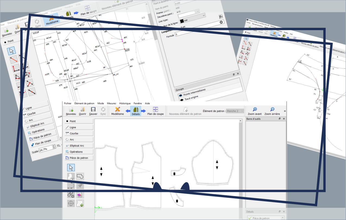Open the Fenêtre menu in the front window
346x220 pixels.
(x=138, y=103)
